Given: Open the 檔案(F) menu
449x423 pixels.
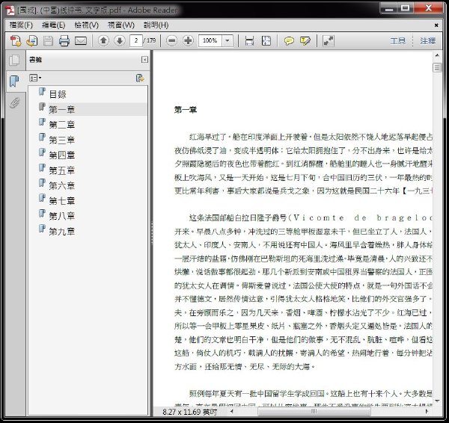Looking at the screenshot, I should tap(21, 25).
